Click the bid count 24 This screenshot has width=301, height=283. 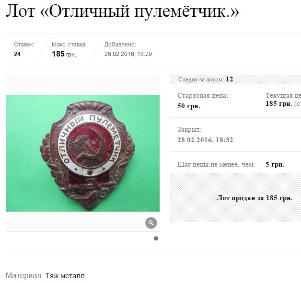click(x=17, y=54)
